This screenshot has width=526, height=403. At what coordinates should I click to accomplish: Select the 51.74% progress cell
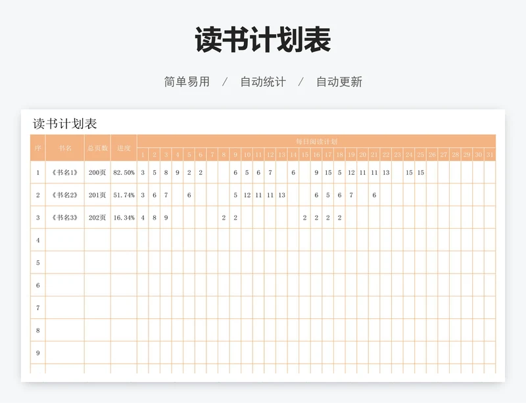124,195
